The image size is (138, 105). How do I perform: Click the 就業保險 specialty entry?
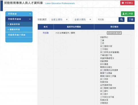pyautogui.click(x=104, y=82)
